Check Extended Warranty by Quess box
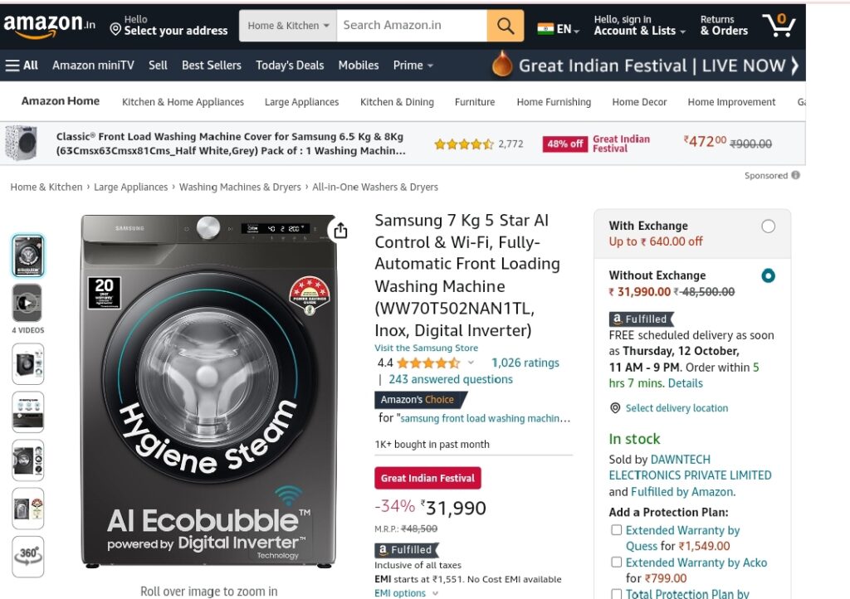Viewport: 850px width, 599px height. click(x=617, y=529)
